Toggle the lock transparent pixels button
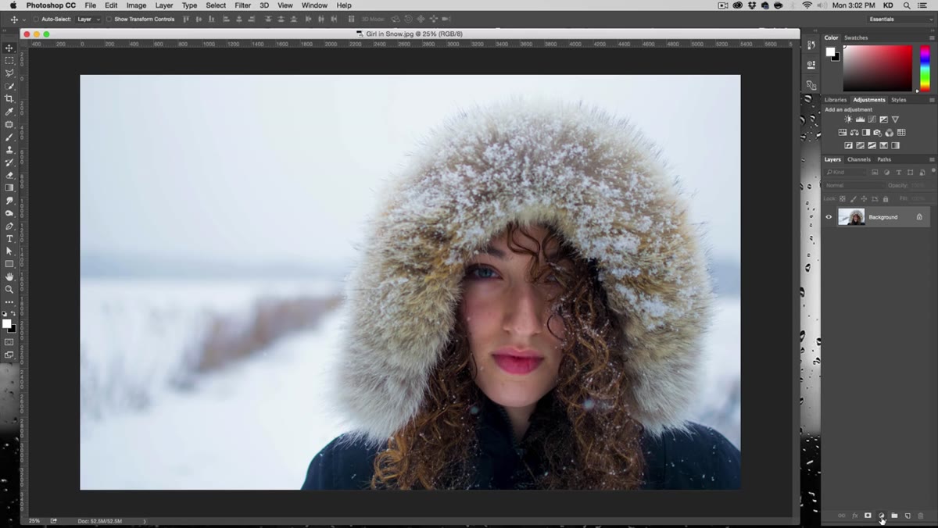938x528 pixels. tap(843, 198)
